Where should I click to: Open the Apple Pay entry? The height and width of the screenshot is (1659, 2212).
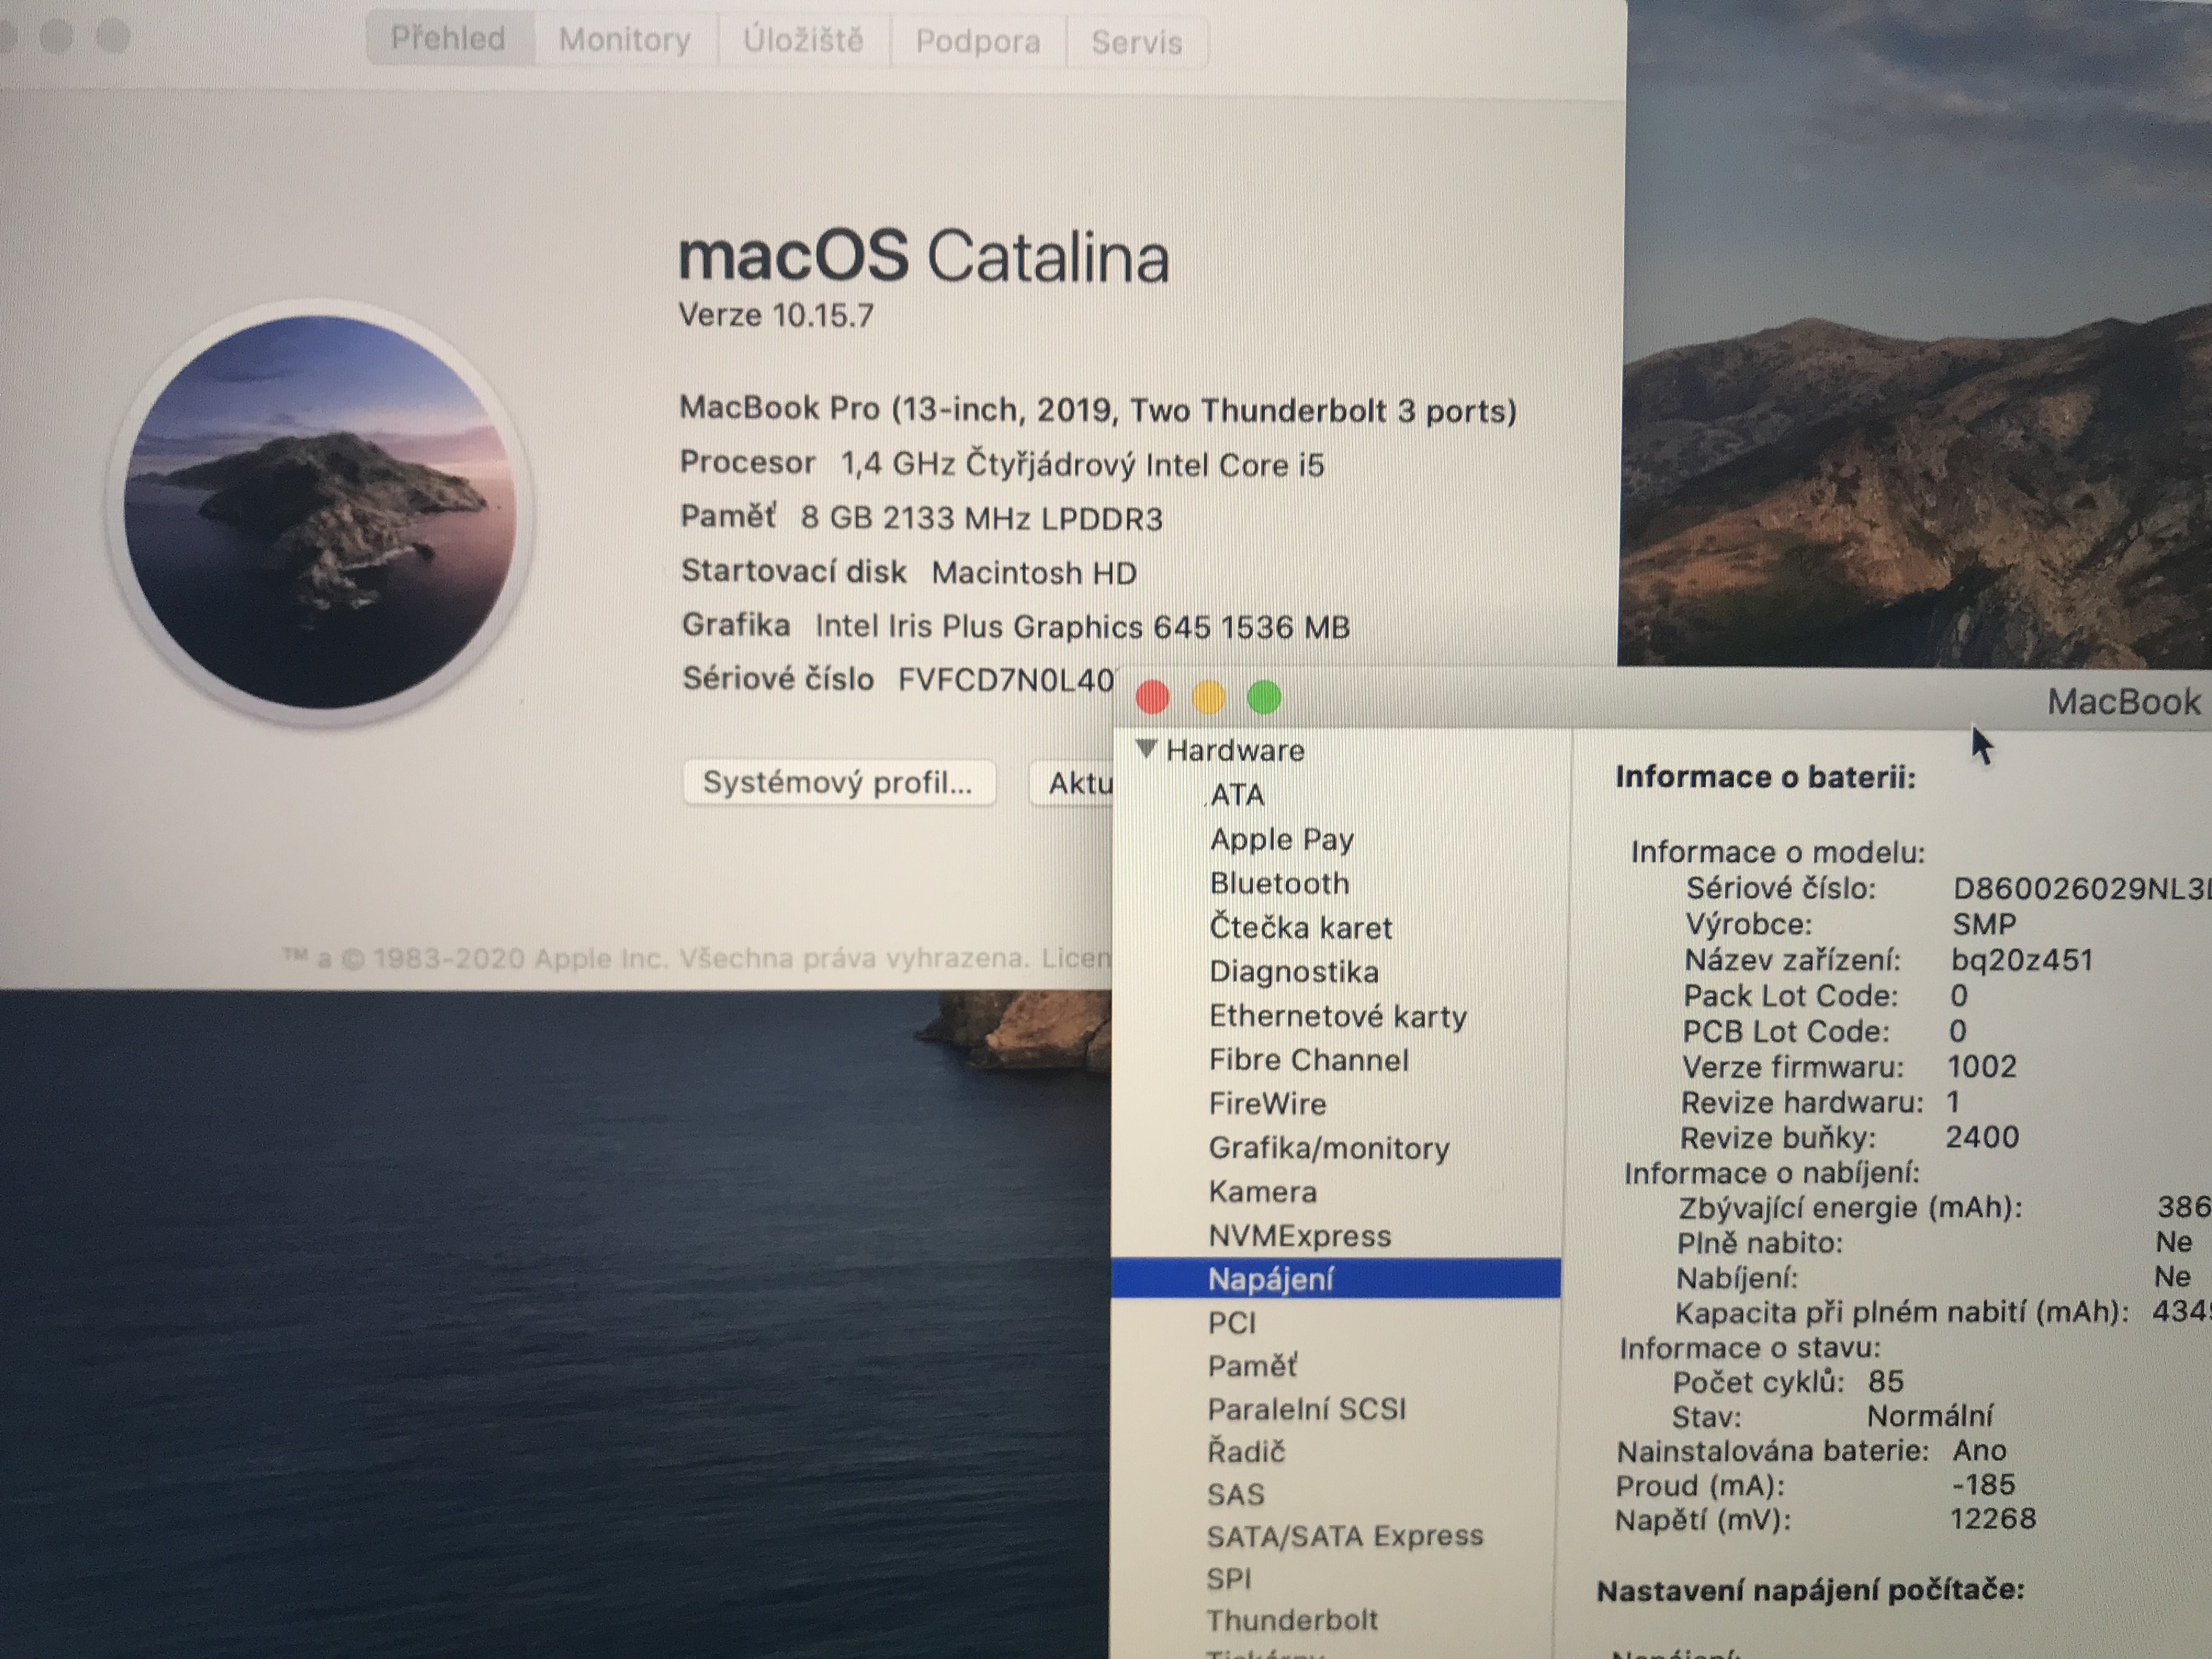point(1281,839)
